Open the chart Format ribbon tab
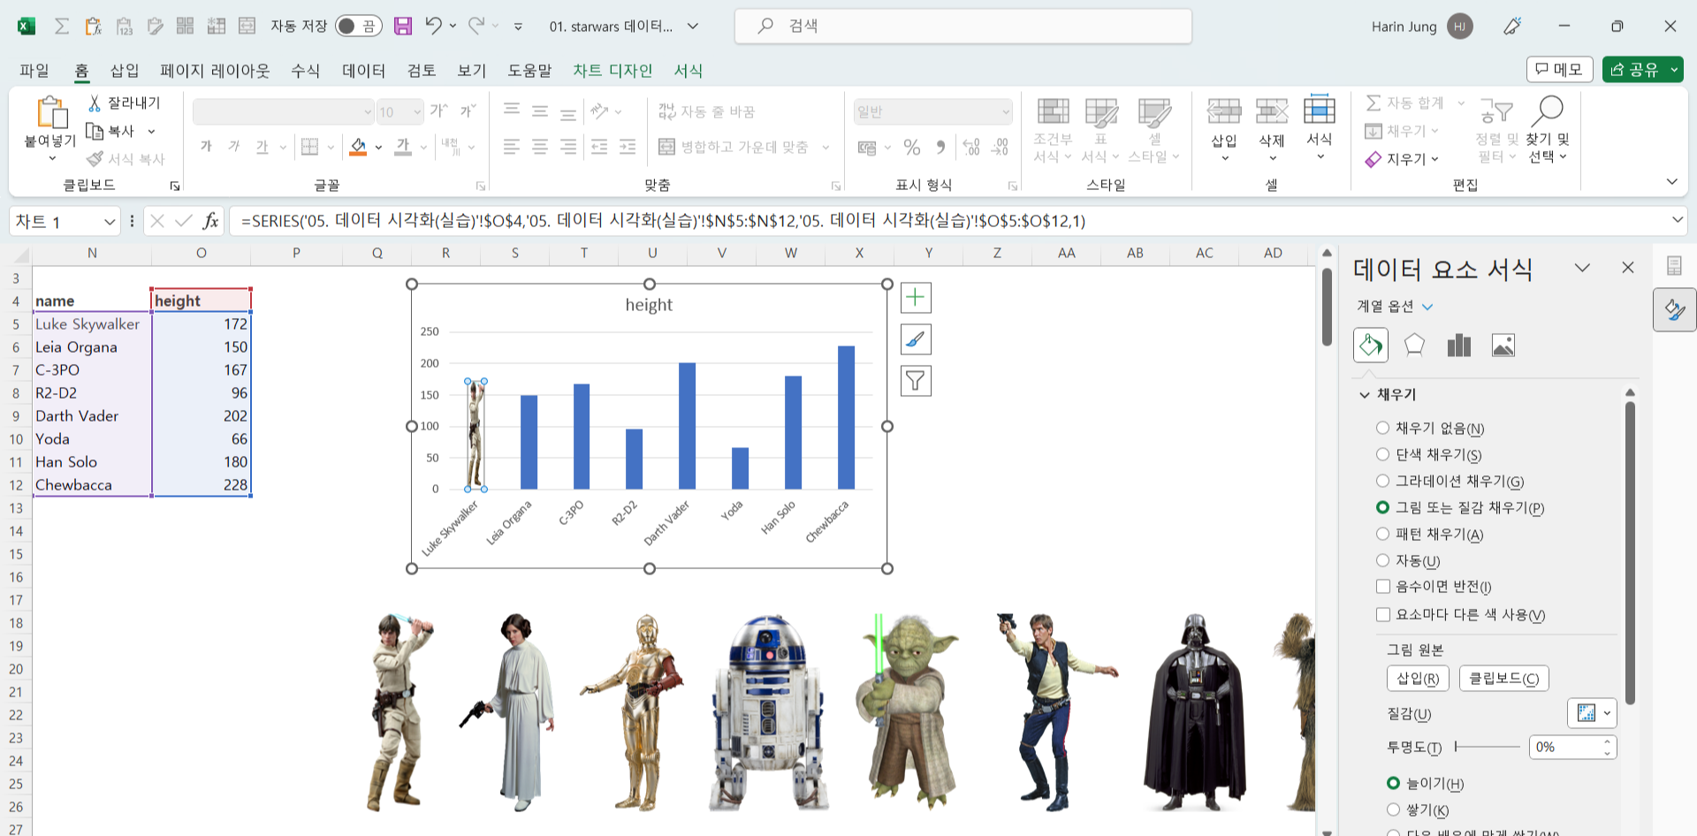The height and width of the screenshot is (836, 1697). [689, 70]
